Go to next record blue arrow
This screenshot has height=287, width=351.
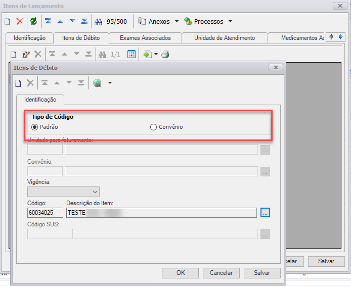[x=72, y=21]
